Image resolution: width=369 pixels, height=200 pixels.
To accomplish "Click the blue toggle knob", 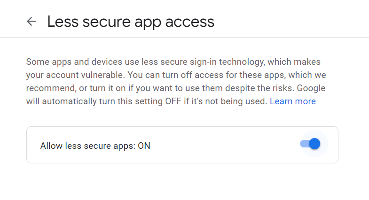I will click(x=314, y=144).
